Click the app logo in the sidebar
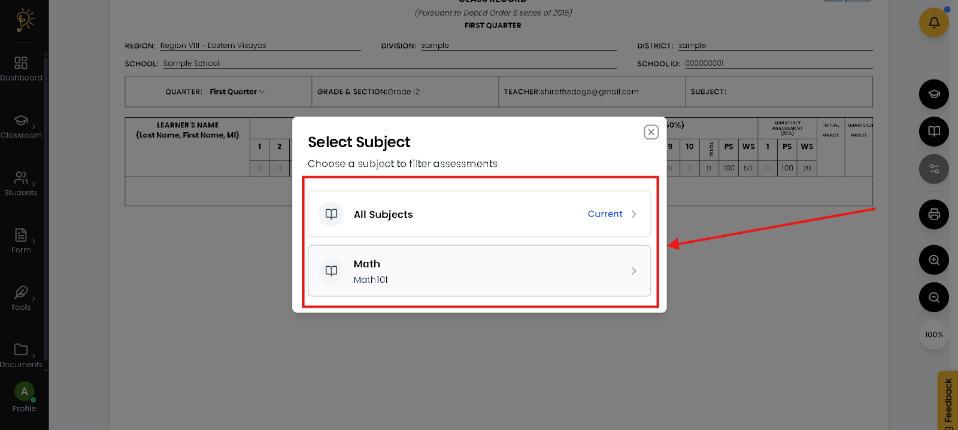 [x=24, y=20]
